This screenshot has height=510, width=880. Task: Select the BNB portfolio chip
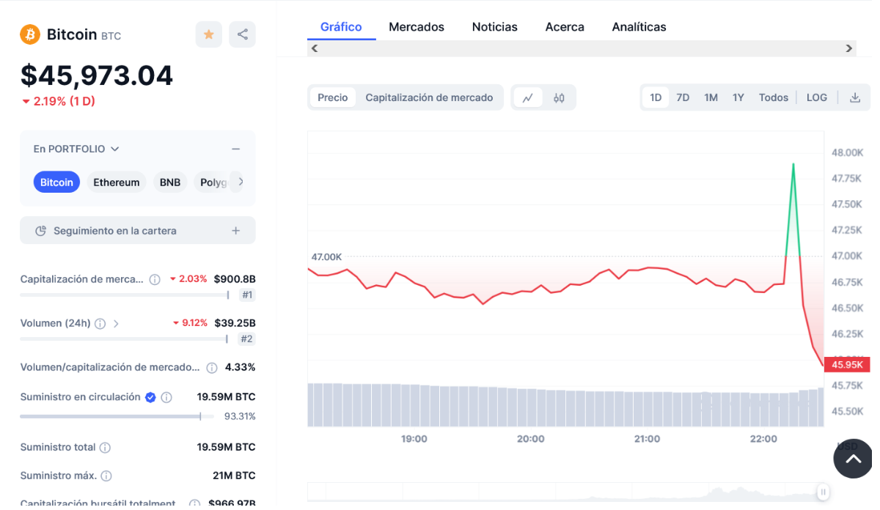pos(170,182)
